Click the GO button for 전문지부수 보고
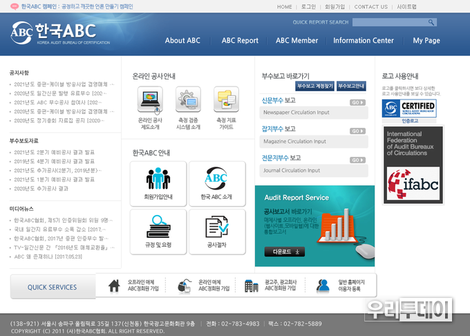The image size is (470, 336). [357, 160]
